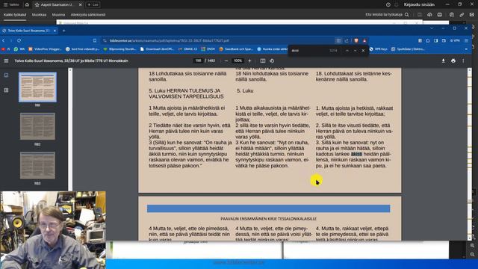This screenshot has width=478, height=269.
Task: Click the Acrobat AI assistant icon
Action: tap(451, 15)
